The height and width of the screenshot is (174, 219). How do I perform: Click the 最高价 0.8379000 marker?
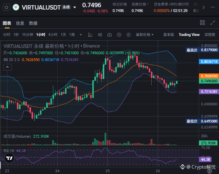[202, 50]
